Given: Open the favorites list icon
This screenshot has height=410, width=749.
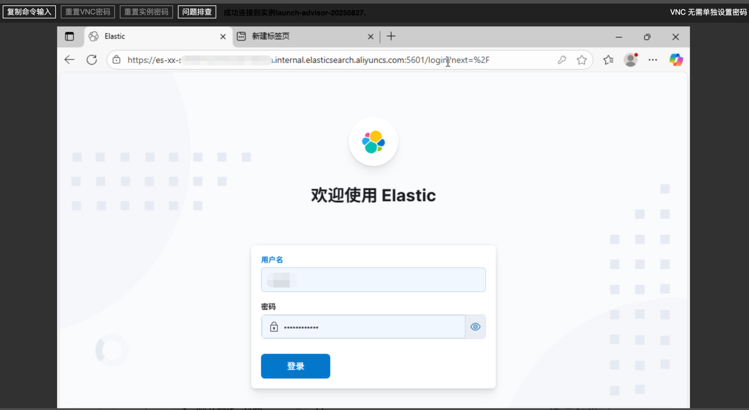Looking at the screenshot, I should click(608, 60).
